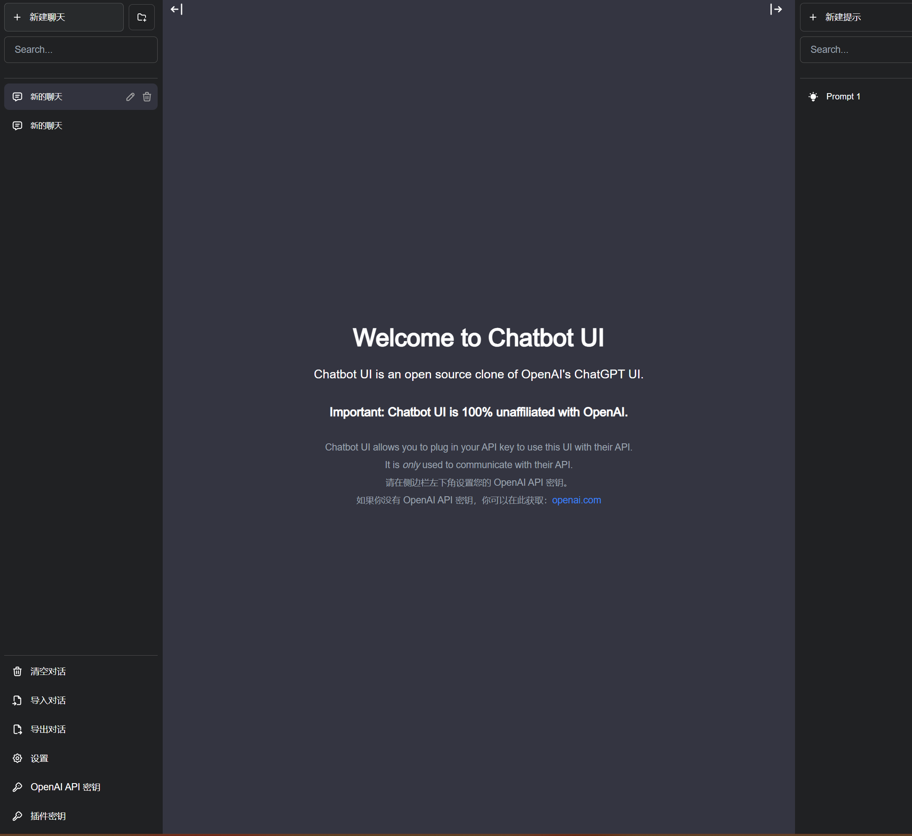Collapse the left chat sidebar
Image resolution: width=912 pixels, height=836 pixels.
[x=177, y=9]
